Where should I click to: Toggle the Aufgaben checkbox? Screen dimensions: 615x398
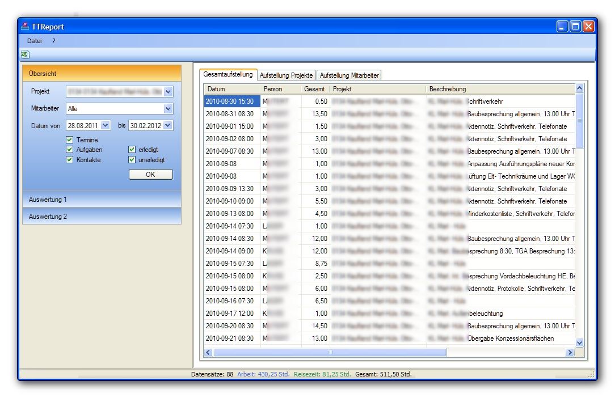point(69,150)
